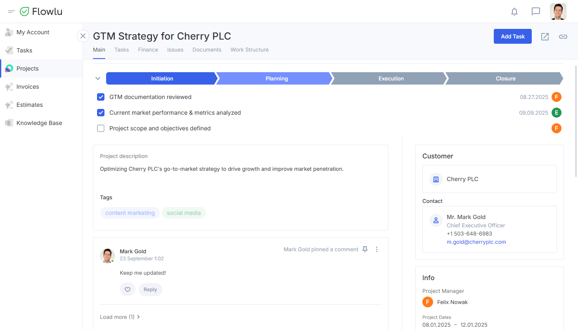The image size is (578, 330).
Task: Open three-dot menu on Mark Gold's comment
Action: click(377, 249)
